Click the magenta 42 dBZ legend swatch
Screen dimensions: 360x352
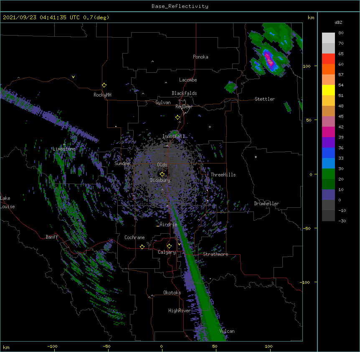point(328,132)
